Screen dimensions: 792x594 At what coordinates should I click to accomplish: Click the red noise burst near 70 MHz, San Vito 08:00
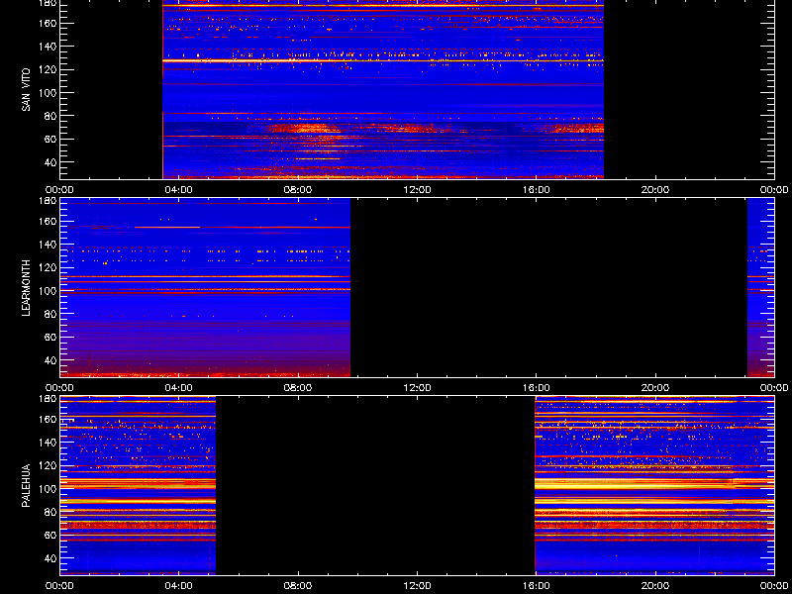pyautogui.click(x=304, y=129)
